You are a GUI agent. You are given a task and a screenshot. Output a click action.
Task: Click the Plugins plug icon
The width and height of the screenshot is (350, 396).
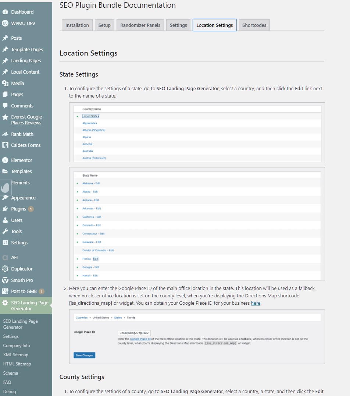5,209
